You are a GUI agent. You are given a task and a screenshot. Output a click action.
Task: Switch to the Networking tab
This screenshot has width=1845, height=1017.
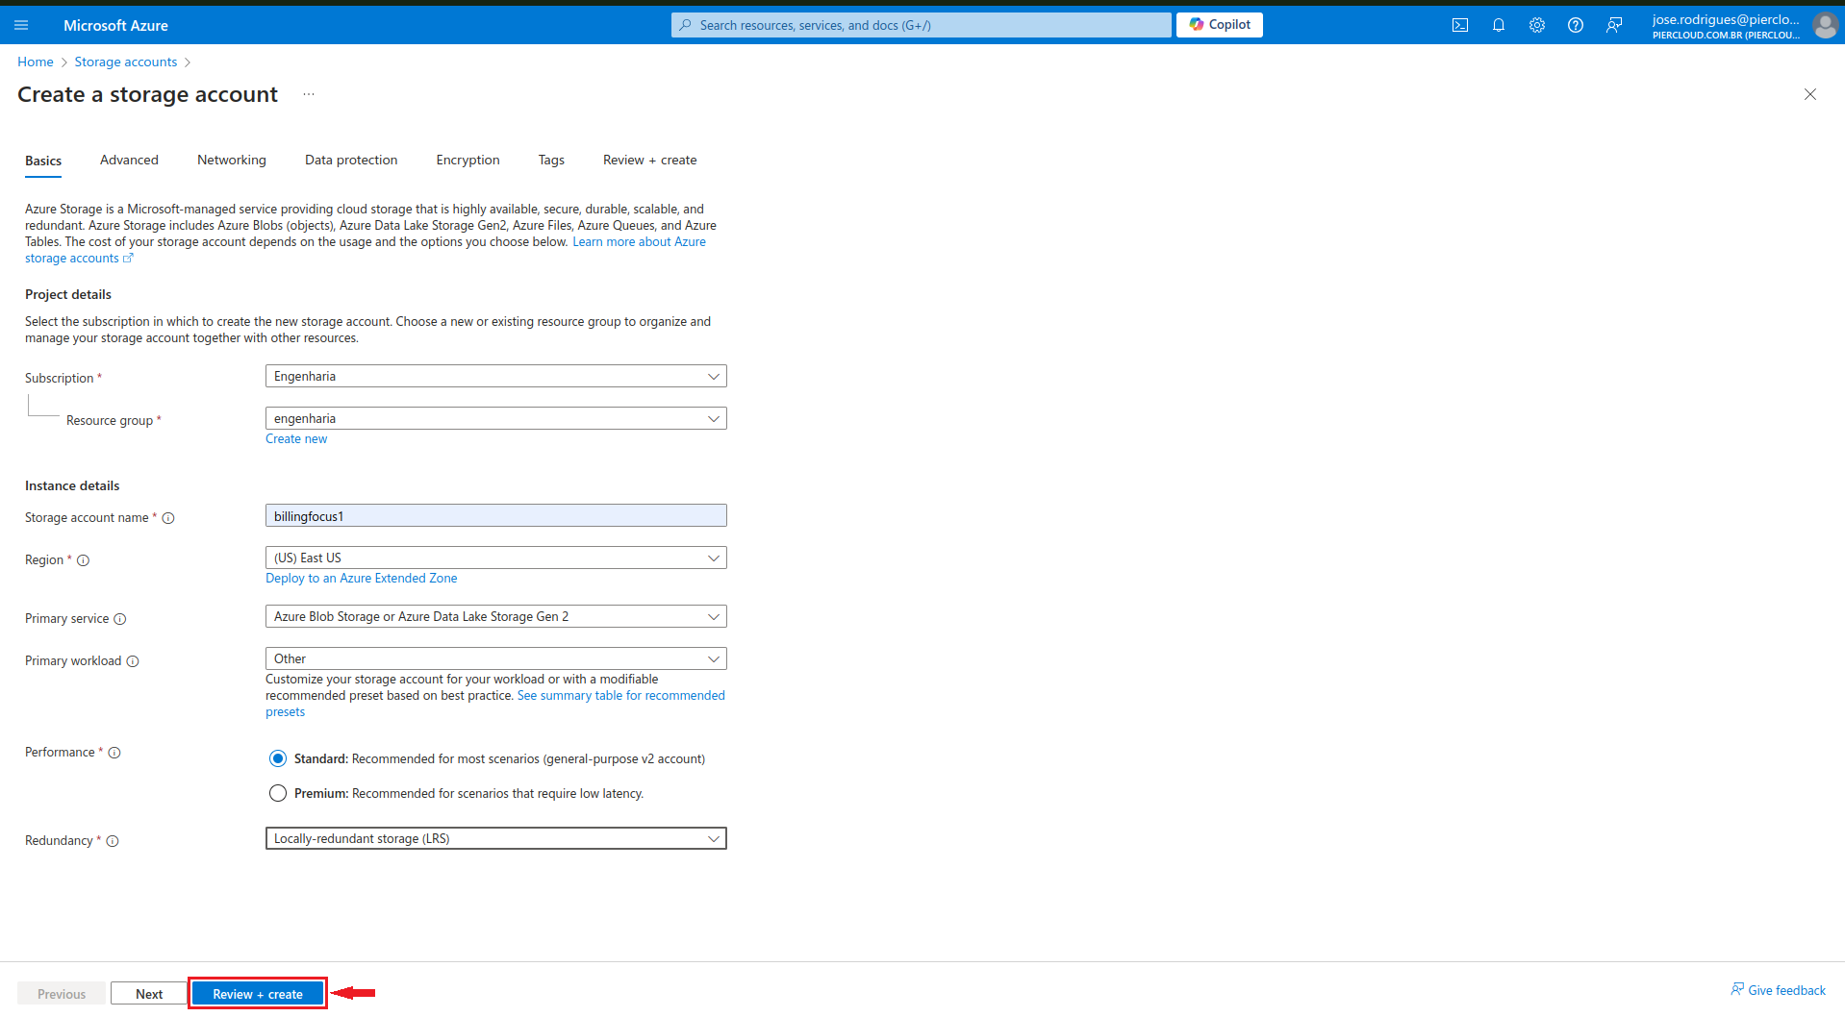coord(231,161)
